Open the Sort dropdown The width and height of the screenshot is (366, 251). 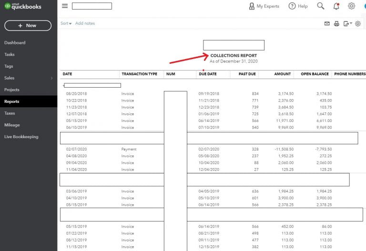point(66,23)
